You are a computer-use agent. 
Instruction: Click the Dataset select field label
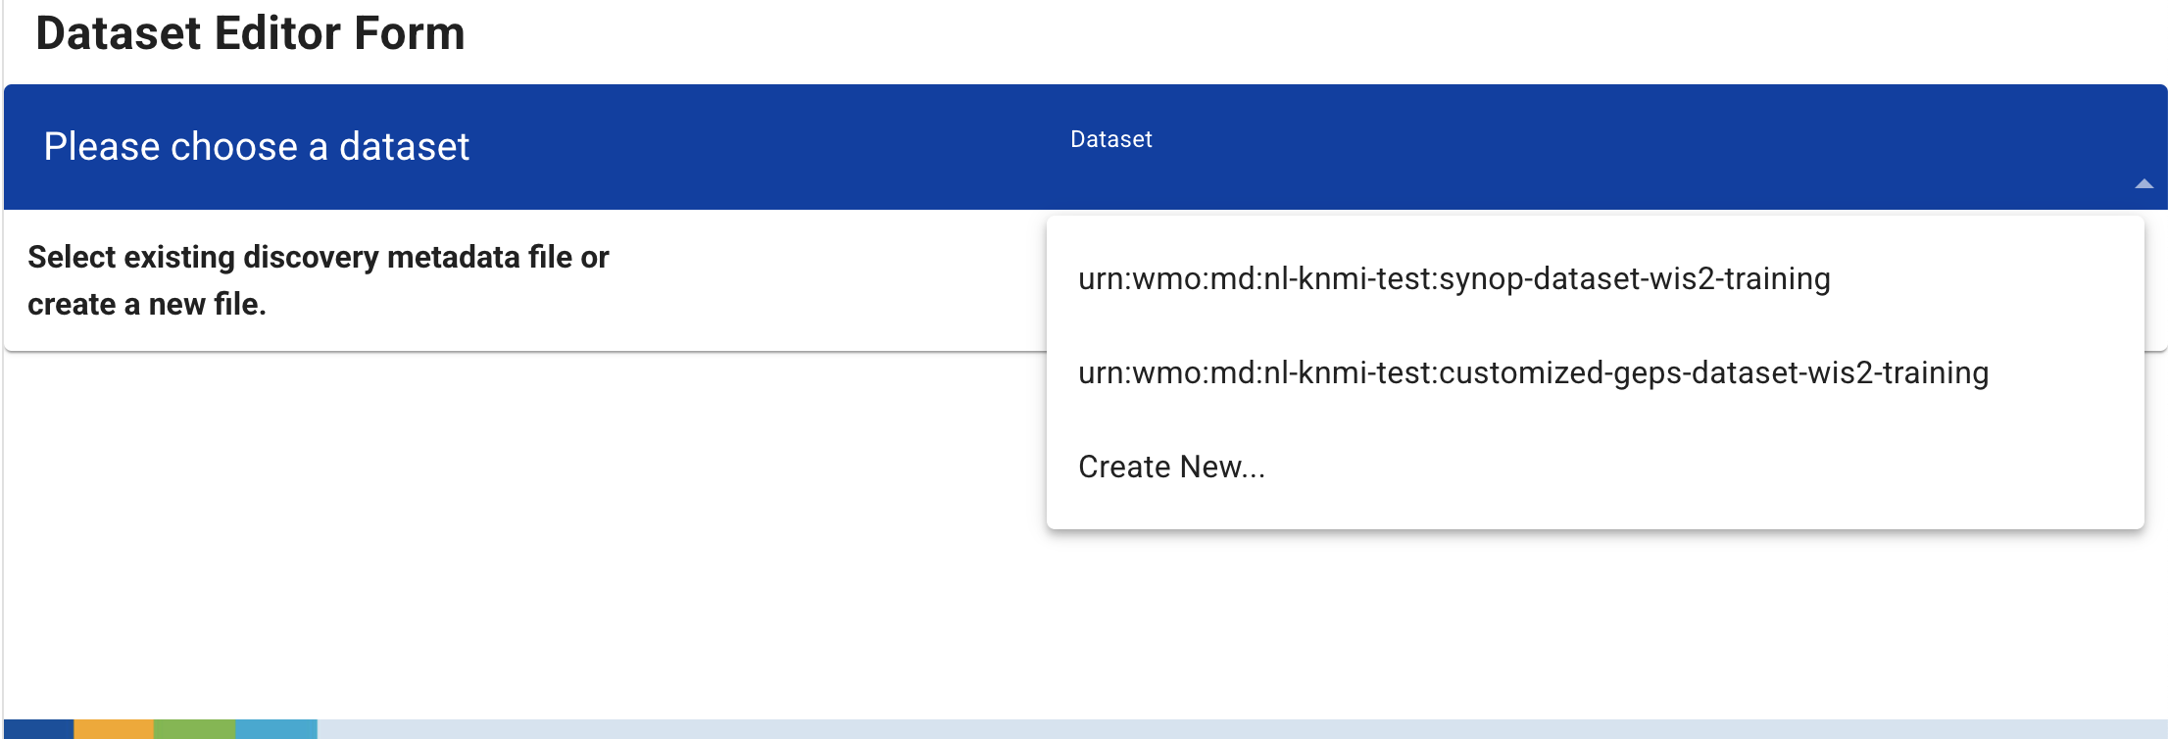(1110, 139)
